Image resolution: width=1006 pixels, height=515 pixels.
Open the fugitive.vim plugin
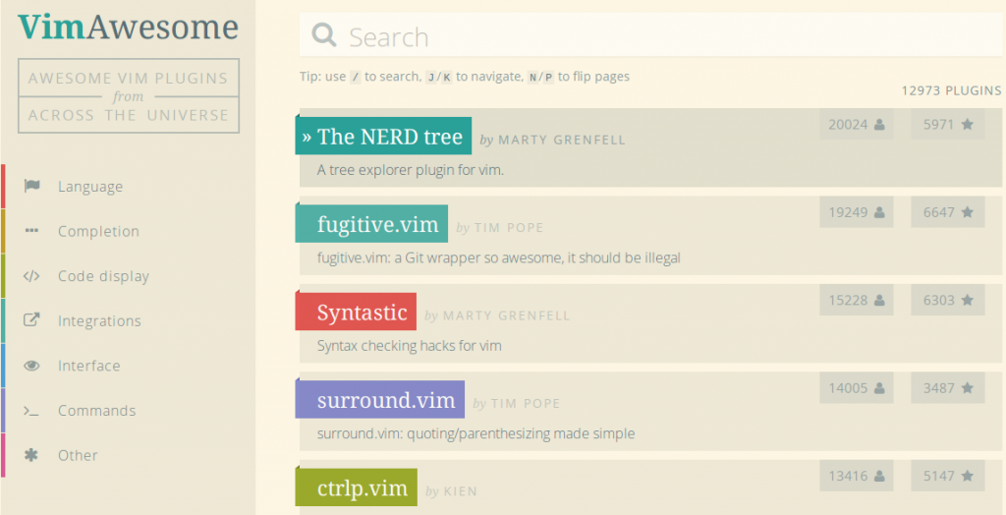[371, 224]
